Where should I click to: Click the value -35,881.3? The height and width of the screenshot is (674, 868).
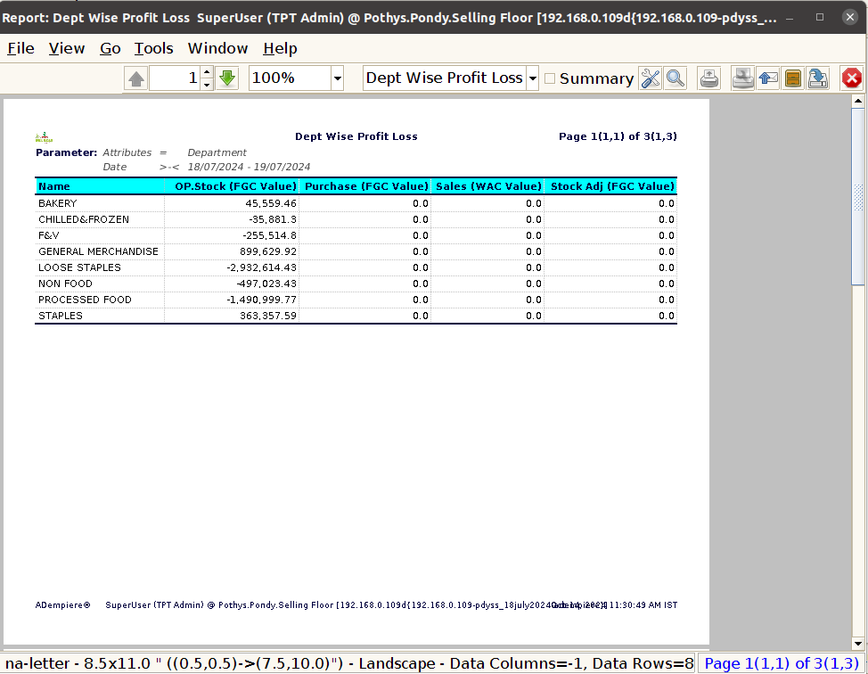pos(273,219)
